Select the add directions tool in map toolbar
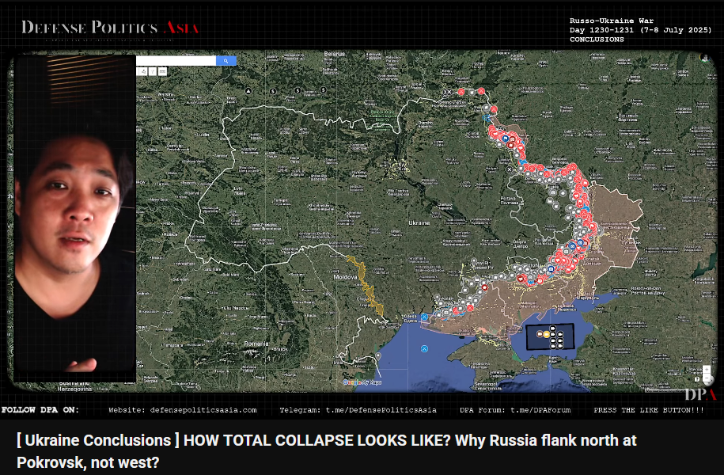 coord(153,71)
